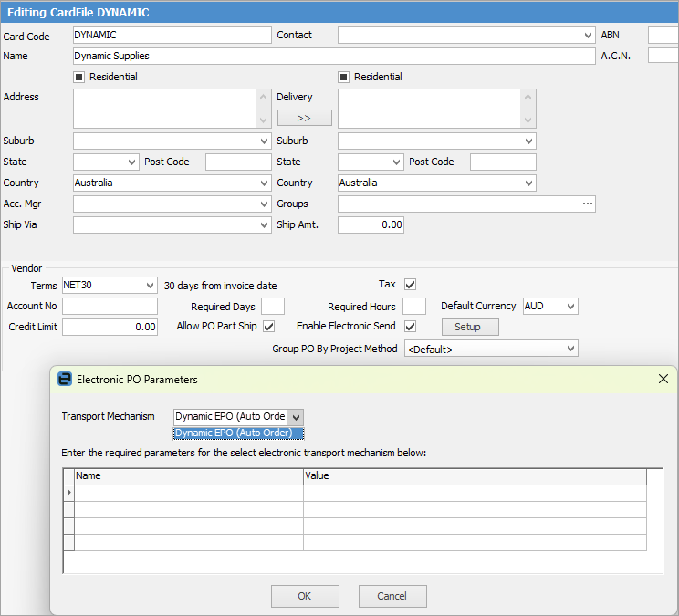Click Cancel in the parameters dialog
This screenshot has width=679, height=616.
click(392, 596)
